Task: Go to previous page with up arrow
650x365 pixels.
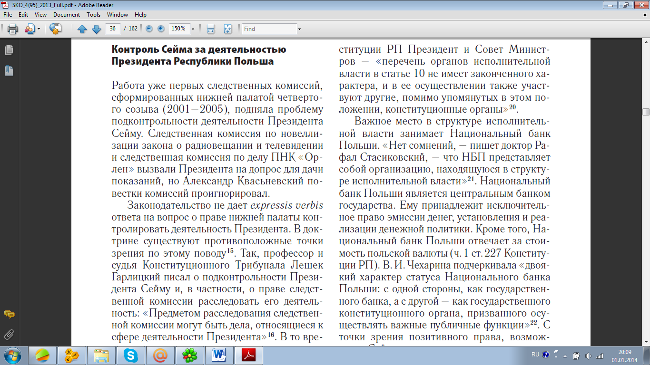Action: tap(82, 29)
